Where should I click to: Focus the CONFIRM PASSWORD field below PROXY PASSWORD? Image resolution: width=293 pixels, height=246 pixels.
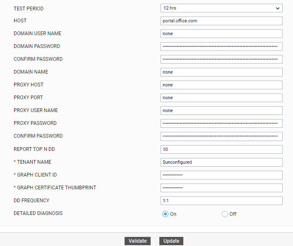coord(221,136)
